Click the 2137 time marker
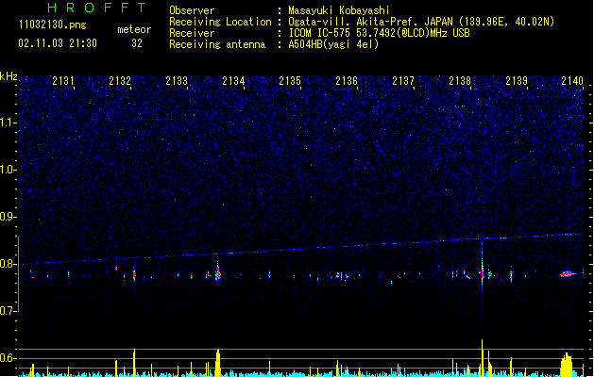 tap(403, 80)
